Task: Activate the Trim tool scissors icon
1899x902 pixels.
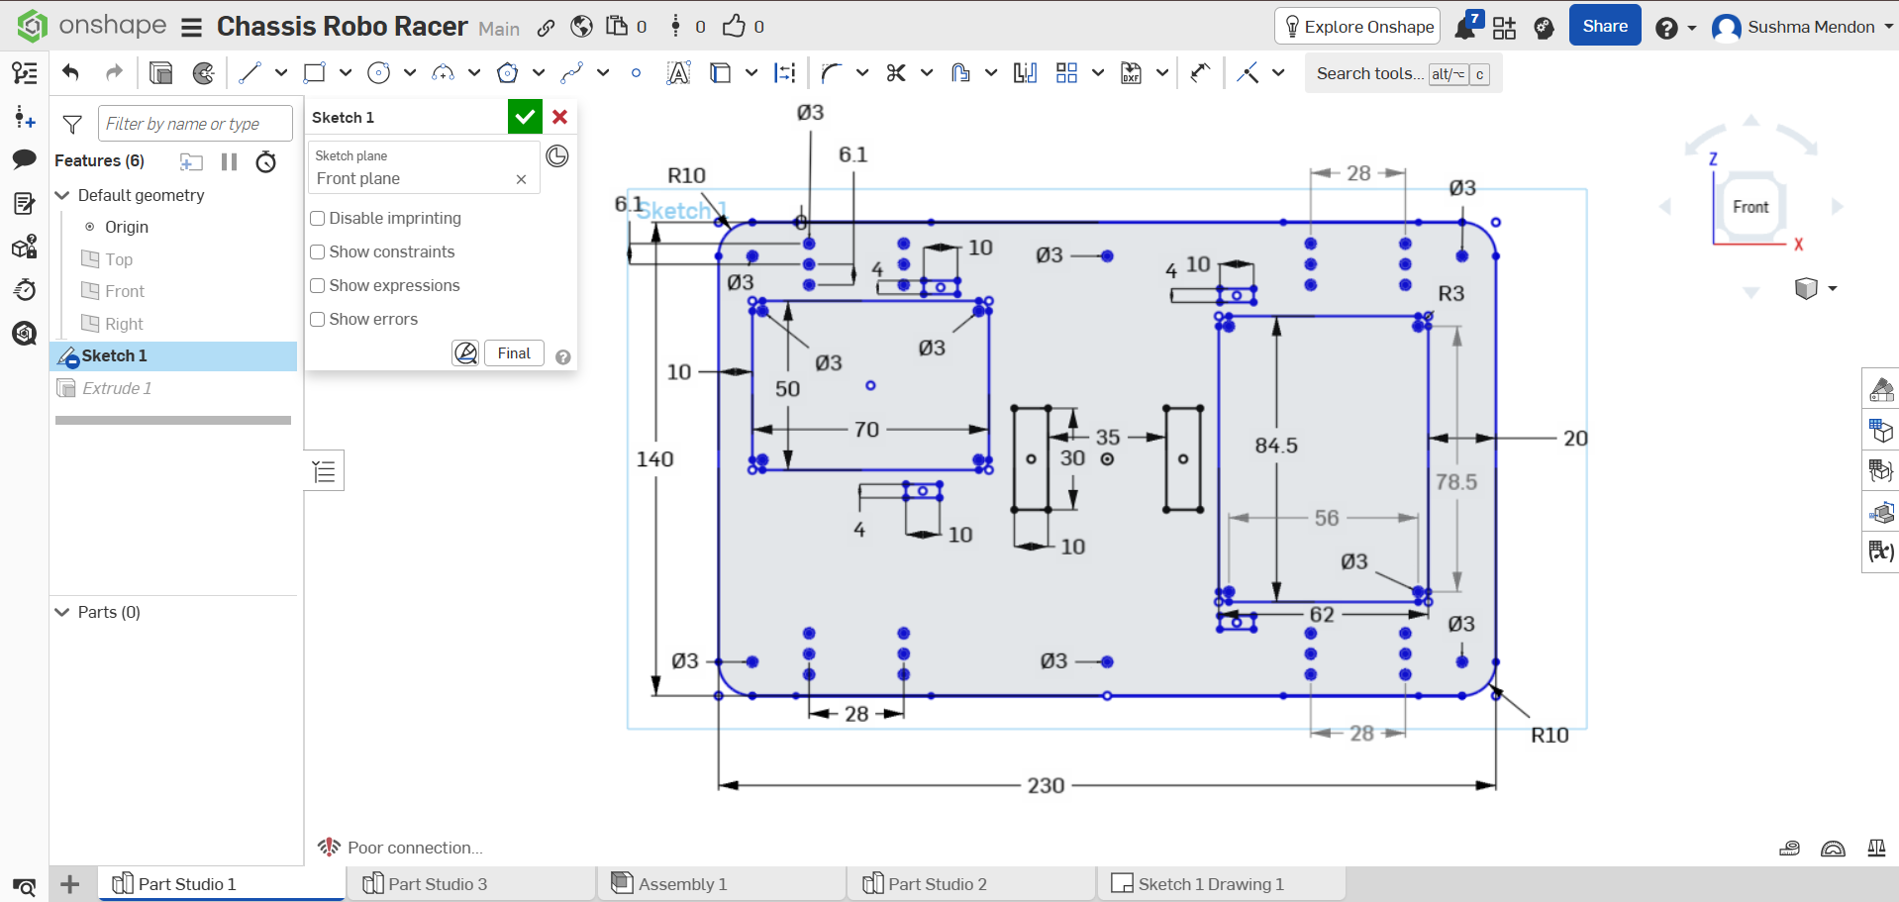Action: tap(896, 72)
